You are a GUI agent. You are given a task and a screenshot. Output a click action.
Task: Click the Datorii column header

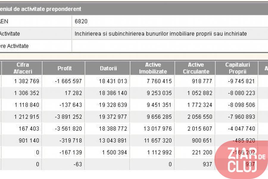pyautogui.click(x=108, y=68)
